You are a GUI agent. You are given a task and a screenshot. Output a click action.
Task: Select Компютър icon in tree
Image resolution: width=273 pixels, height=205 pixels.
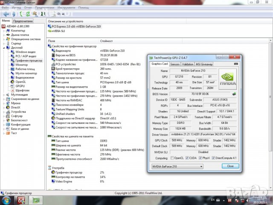[8, 31]
